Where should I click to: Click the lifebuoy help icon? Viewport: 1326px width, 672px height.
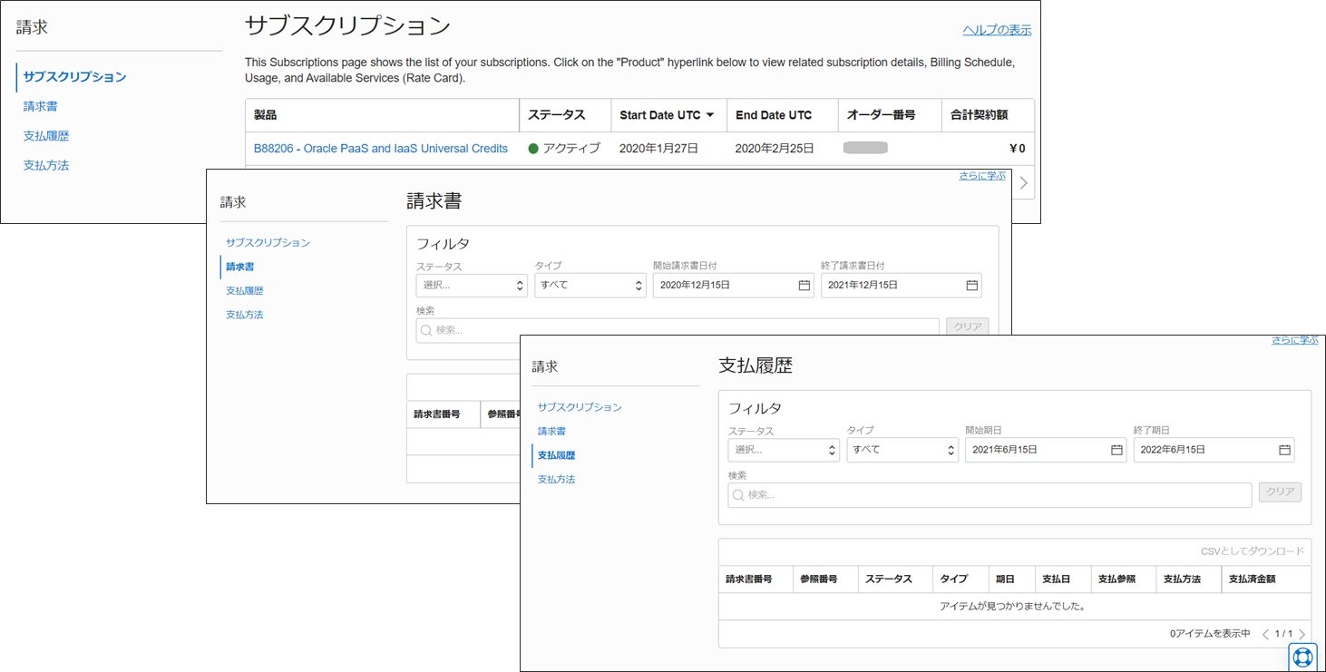point(1302,657)
